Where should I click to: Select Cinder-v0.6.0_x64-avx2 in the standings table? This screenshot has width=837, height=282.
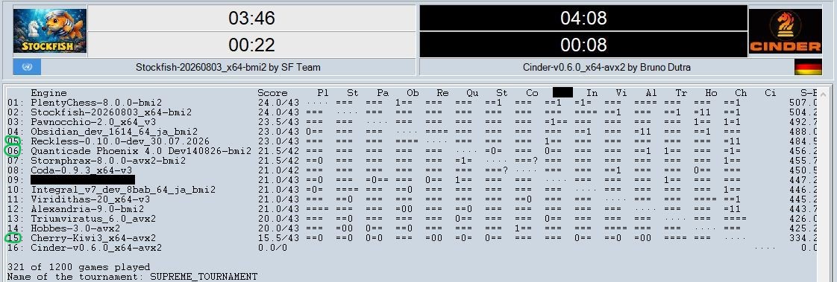pyautogui.click(x=411, y=248)
